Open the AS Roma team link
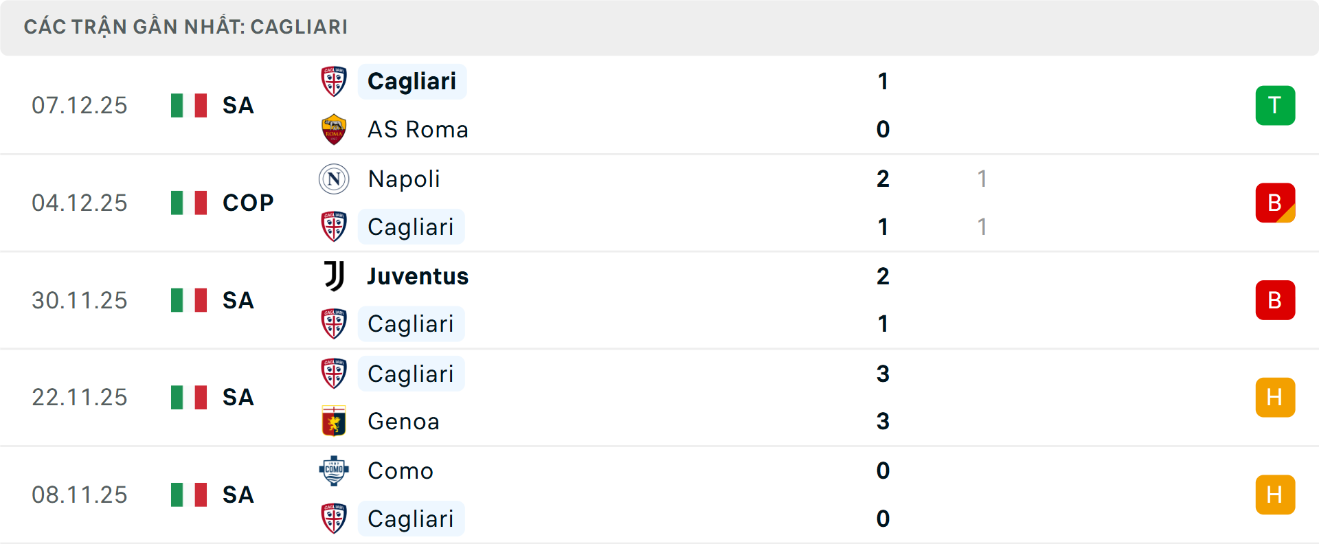This screenshot has height=544, width=1319. [418, 130]
